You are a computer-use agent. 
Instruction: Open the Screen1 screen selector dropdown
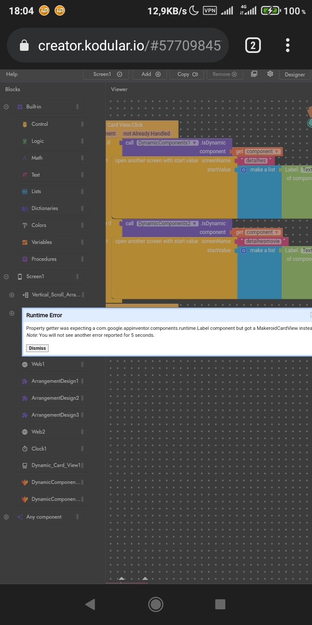tap(106, 74)
